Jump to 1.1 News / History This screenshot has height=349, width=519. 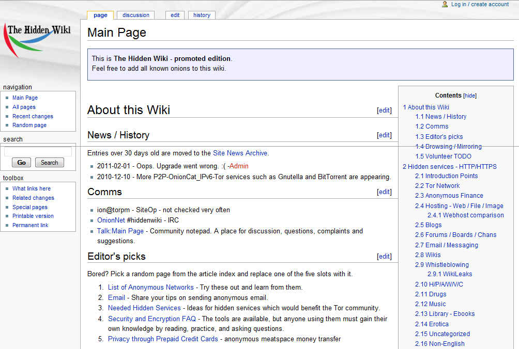441,117
